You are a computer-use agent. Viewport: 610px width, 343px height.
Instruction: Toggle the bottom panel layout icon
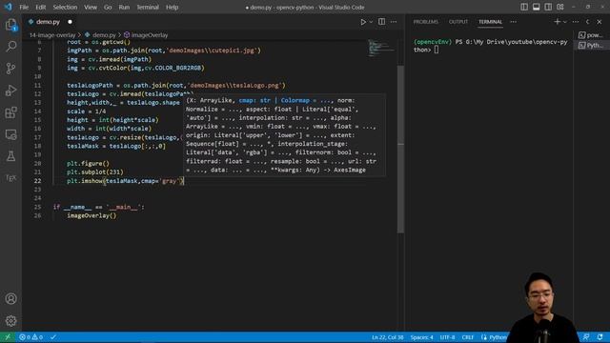536,7
